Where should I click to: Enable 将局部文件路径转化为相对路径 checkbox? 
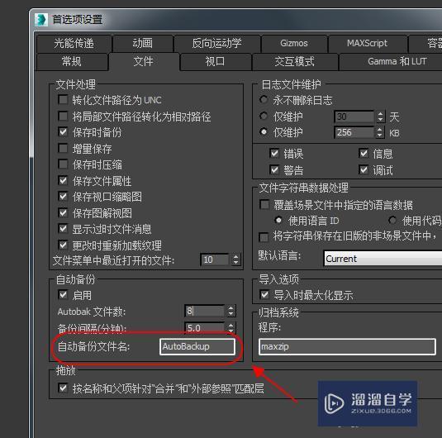(x=63, y=116)
